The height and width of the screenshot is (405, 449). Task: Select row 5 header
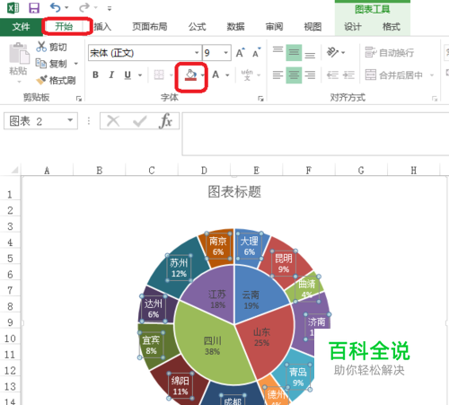pos(10,258)
